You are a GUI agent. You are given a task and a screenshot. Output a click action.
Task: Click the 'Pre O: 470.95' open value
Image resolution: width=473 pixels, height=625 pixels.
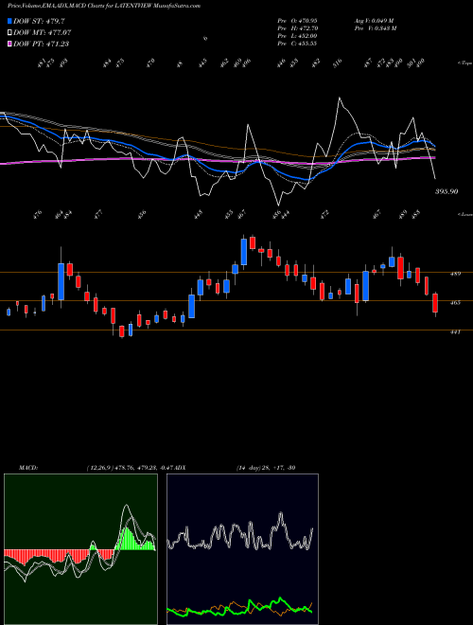click(297, 20)
